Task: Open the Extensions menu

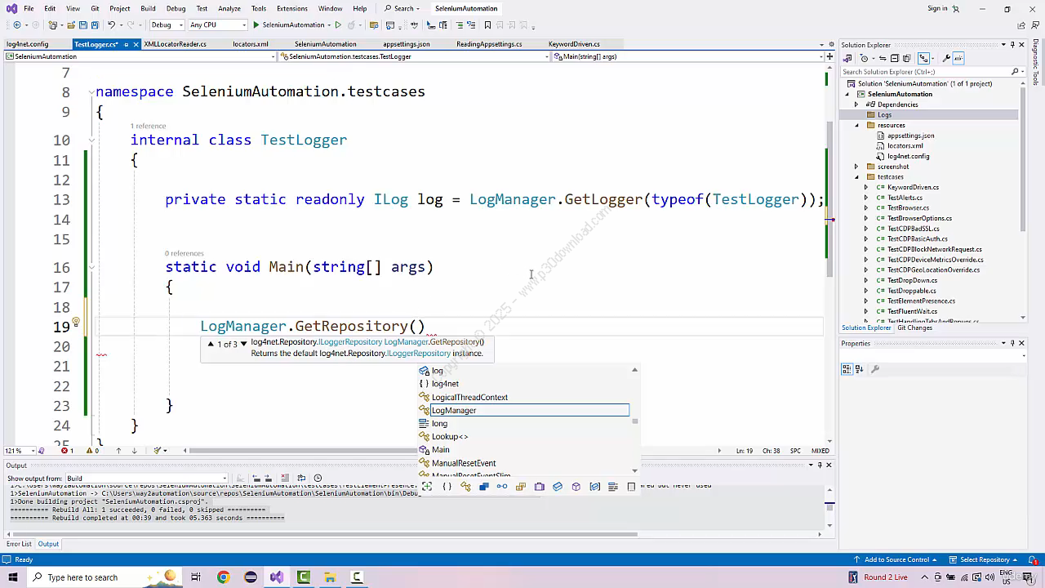Action: pos(291,8)
